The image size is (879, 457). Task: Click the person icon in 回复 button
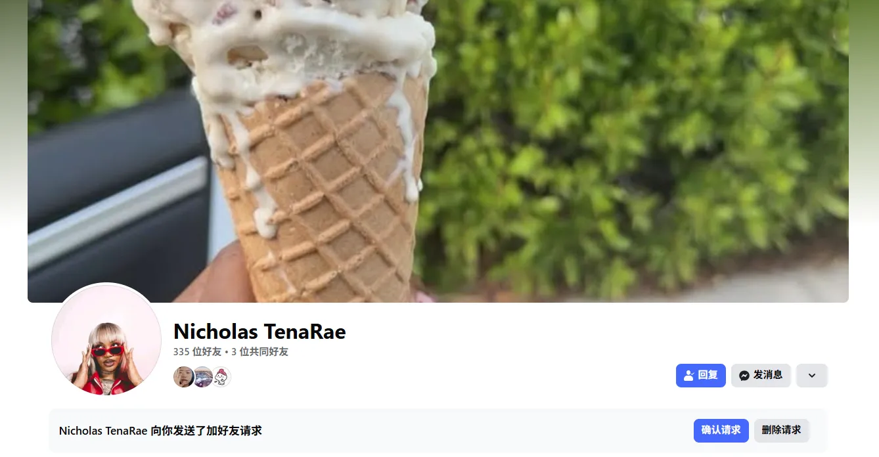tap(688, 376)
